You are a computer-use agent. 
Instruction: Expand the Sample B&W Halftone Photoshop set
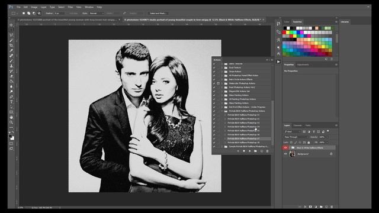[222, 147]
